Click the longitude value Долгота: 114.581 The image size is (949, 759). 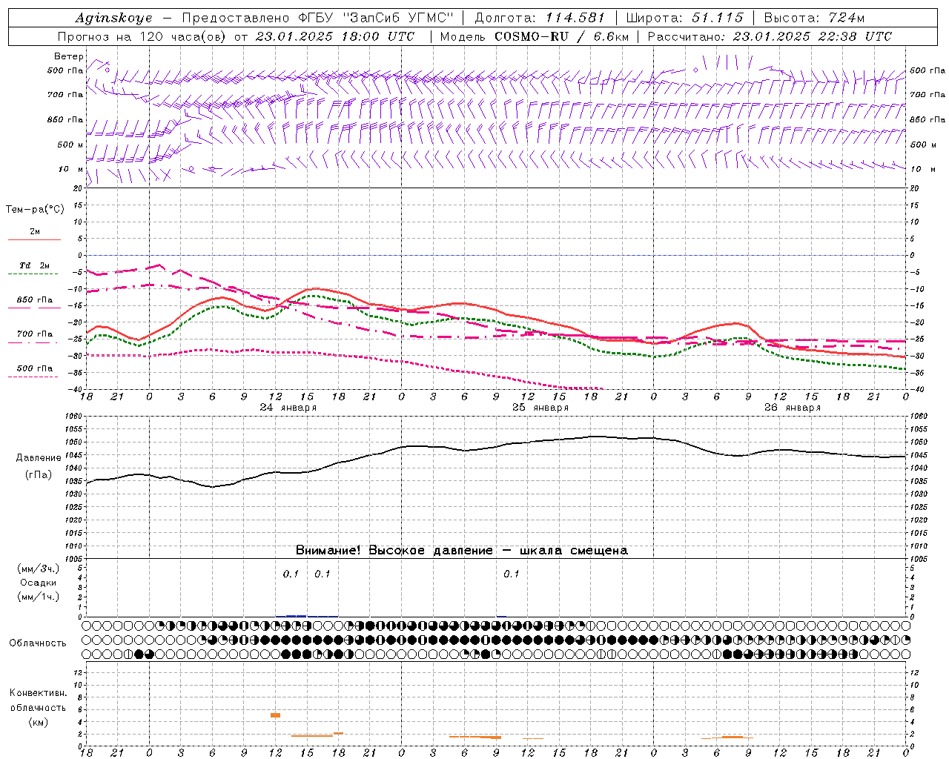[x=540, y=18]
